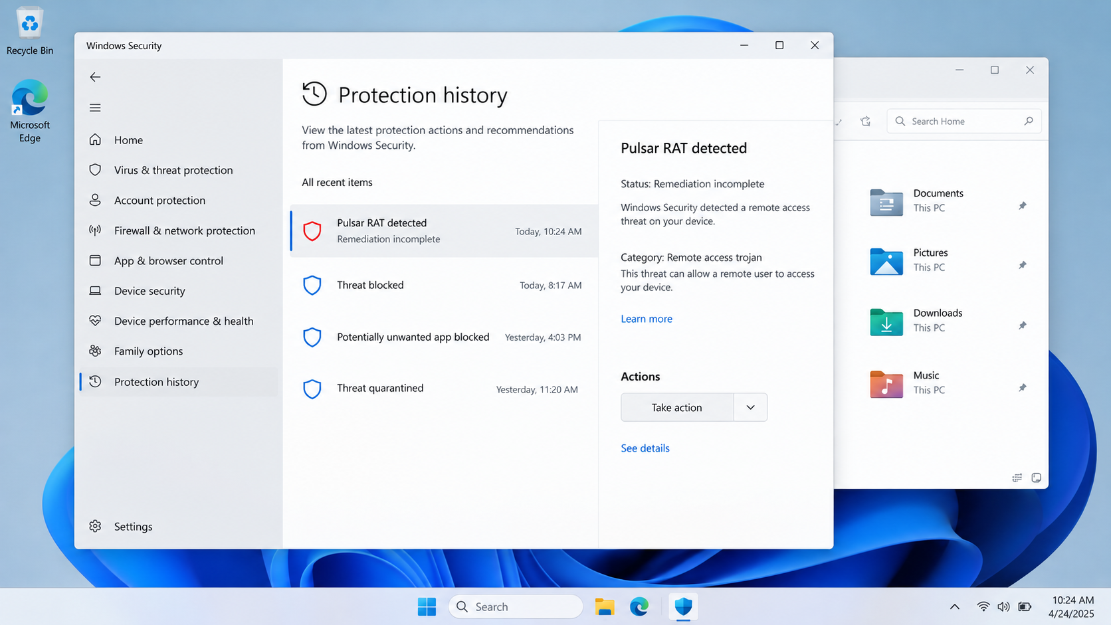The width and height of the screenshot is (1111, 625).
Task: Open the Recycle Bin desktop icon
Action: pos(29,31)
